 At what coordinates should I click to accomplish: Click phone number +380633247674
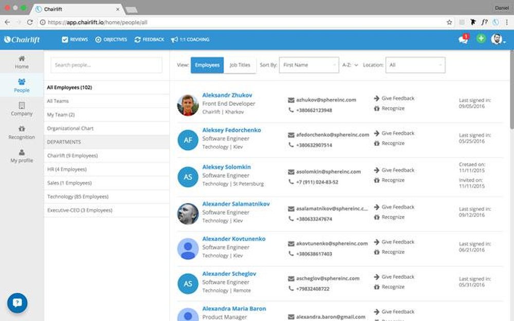pos(314,219)
